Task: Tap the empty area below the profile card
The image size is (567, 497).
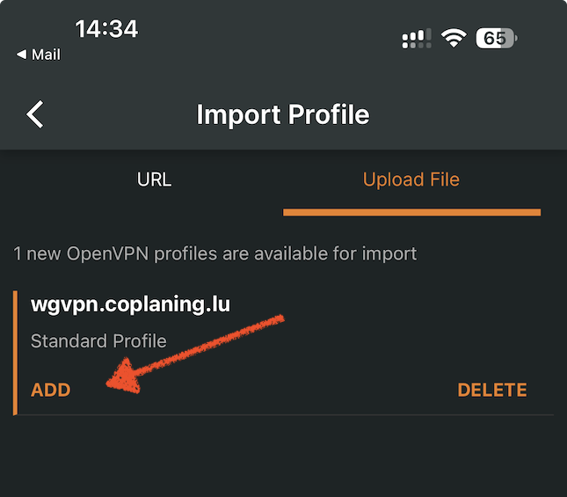Action: (x=283, y=457)
